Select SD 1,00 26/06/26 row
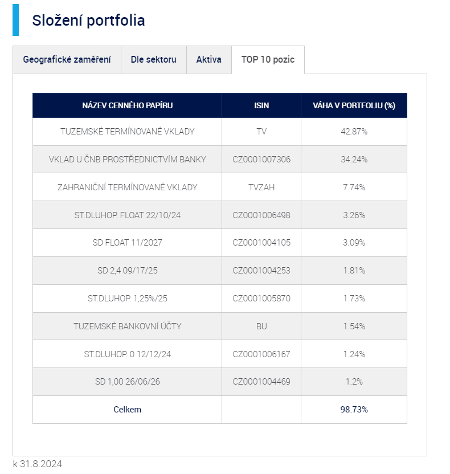Screen dimensions: 450x474 point(127,382)
